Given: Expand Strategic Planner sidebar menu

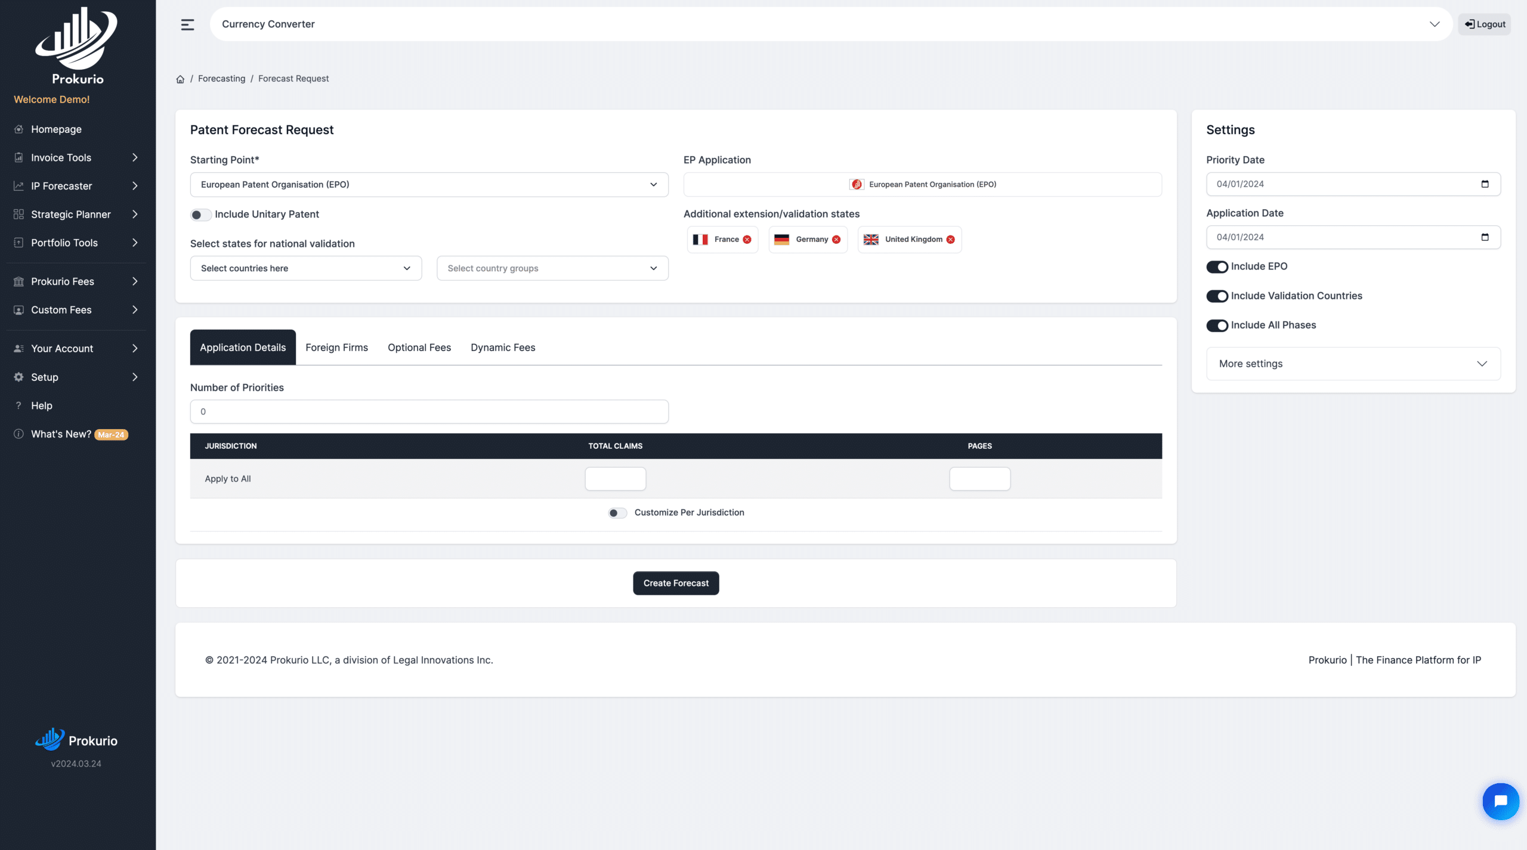Looking at the screenshot, I should (76, 214).
